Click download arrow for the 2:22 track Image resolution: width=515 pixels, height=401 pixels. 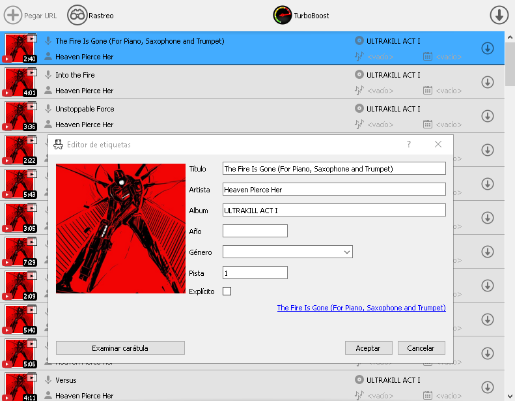488,150
